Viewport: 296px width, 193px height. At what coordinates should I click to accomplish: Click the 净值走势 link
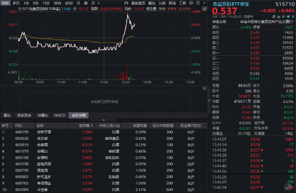(219, 21)
